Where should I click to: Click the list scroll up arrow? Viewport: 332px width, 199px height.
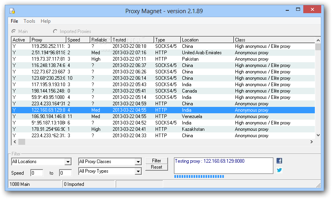click(x=318, y=40)
